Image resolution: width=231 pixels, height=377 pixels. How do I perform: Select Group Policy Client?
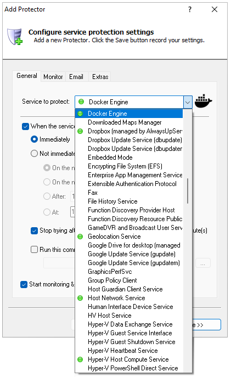point(129,280)
